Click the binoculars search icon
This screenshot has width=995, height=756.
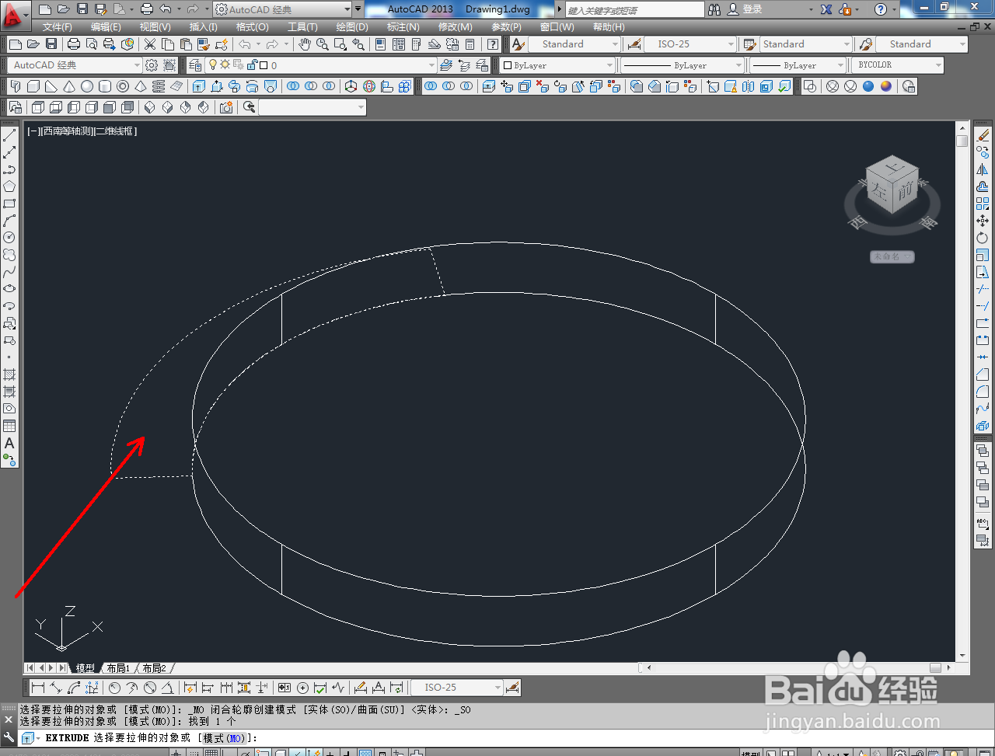[714, 9]
